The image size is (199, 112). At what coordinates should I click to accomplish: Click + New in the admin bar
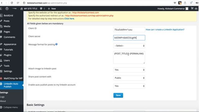click(x=52, y=9)
